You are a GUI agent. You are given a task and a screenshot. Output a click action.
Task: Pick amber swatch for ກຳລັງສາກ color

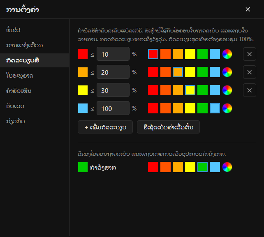(x=178, y=167)
